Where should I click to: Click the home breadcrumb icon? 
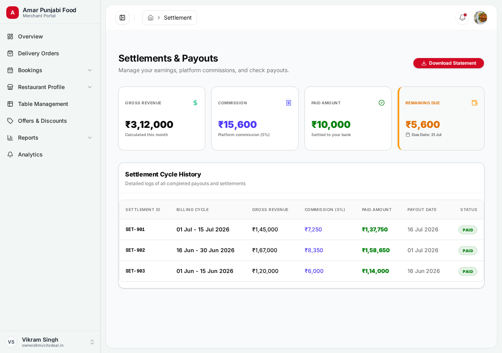[151, 18]
